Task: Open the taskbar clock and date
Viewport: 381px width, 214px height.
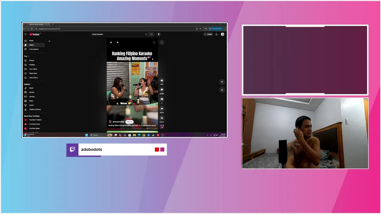Action: pyautogui.click(x=222, y=135)
